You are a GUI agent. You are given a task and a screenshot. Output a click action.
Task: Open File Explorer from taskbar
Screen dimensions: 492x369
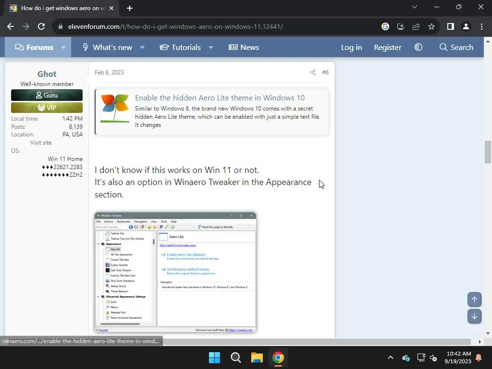click(x=257, y=357)
